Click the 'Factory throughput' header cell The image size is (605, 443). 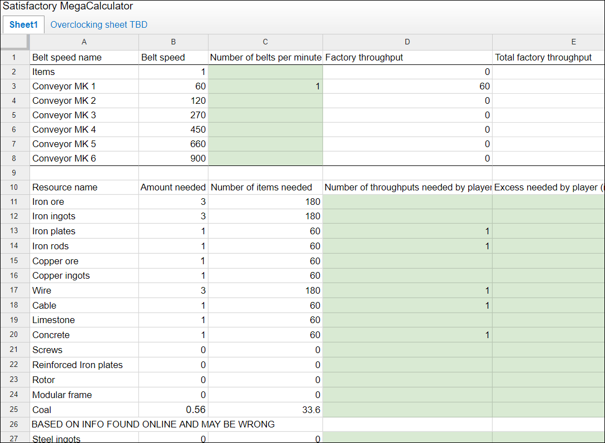(x=408, y=57)
